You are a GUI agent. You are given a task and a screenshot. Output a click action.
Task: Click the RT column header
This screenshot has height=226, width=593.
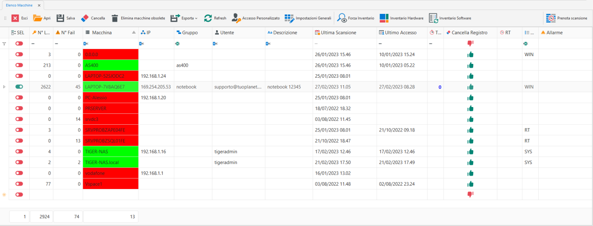coord(509,33)
